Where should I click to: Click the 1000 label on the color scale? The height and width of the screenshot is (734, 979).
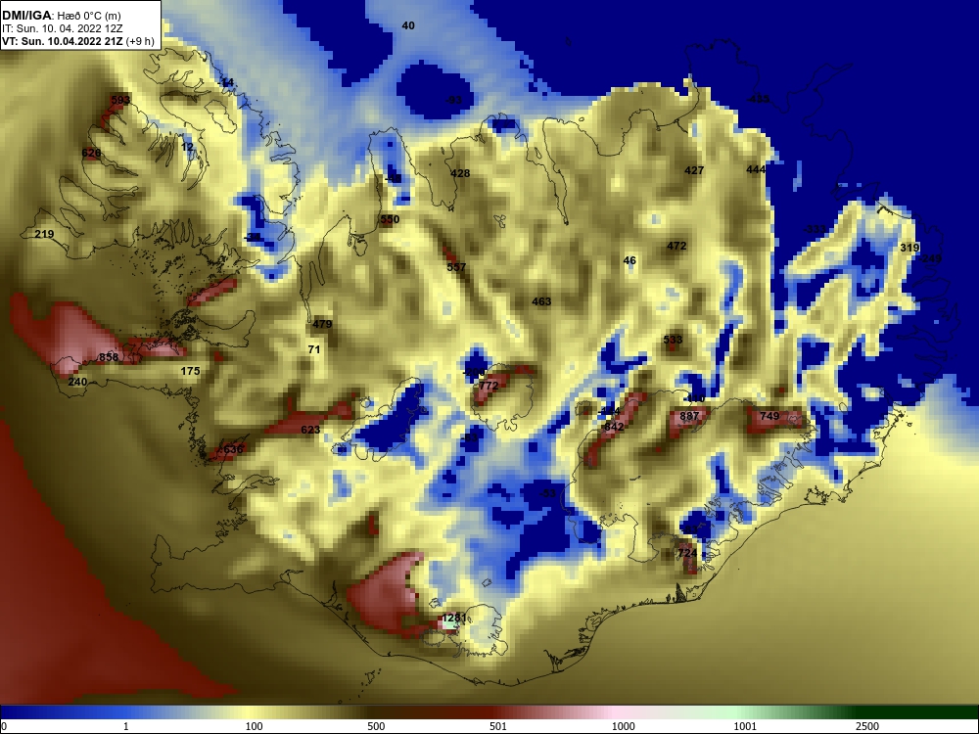pyautogui.click(x=623, y=726)
